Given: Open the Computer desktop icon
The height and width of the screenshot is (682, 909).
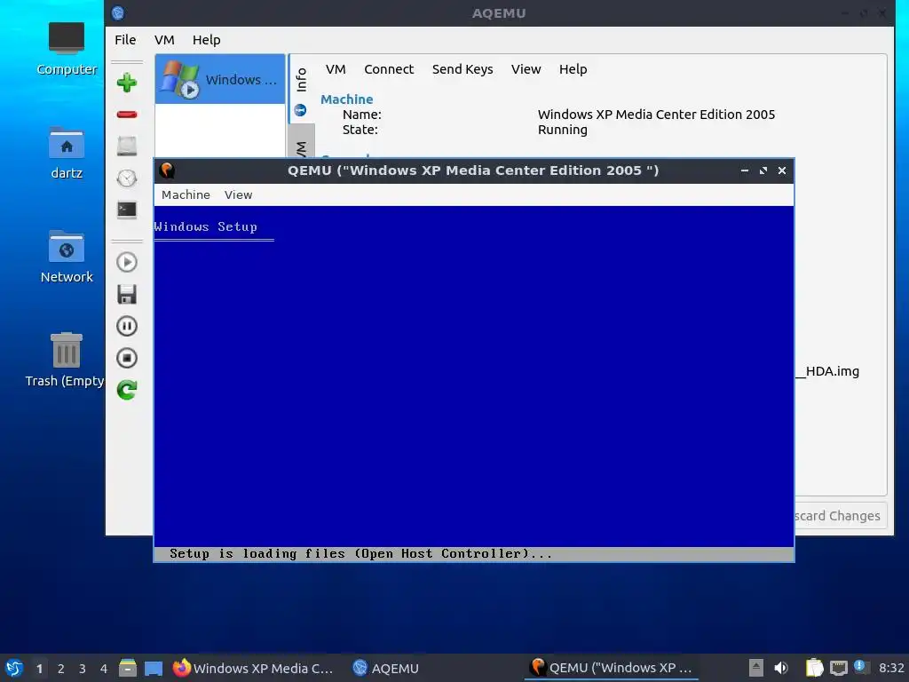Looking at the screenshot, I should (x=67, y=50).
